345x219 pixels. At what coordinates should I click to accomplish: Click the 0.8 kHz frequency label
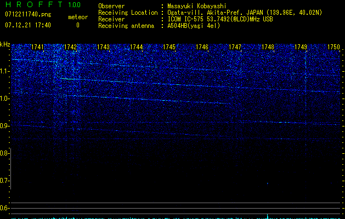(x=5, y=153)
